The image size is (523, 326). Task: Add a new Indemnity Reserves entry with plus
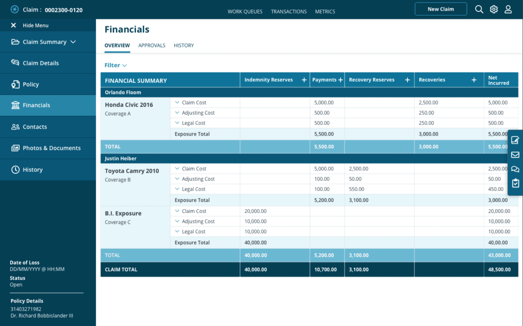pos(304,79)
